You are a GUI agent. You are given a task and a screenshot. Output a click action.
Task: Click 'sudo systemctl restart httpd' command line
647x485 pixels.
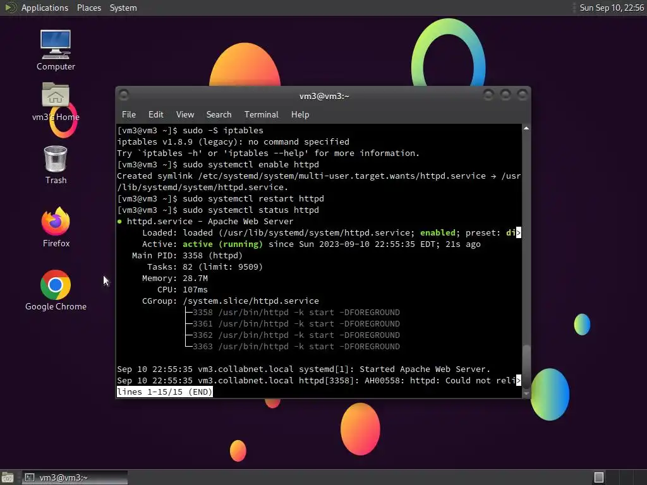coord(221,198)
